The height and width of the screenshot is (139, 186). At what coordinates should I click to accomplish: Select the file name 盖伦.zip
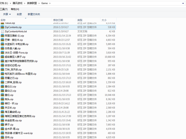tap(9, 95)
